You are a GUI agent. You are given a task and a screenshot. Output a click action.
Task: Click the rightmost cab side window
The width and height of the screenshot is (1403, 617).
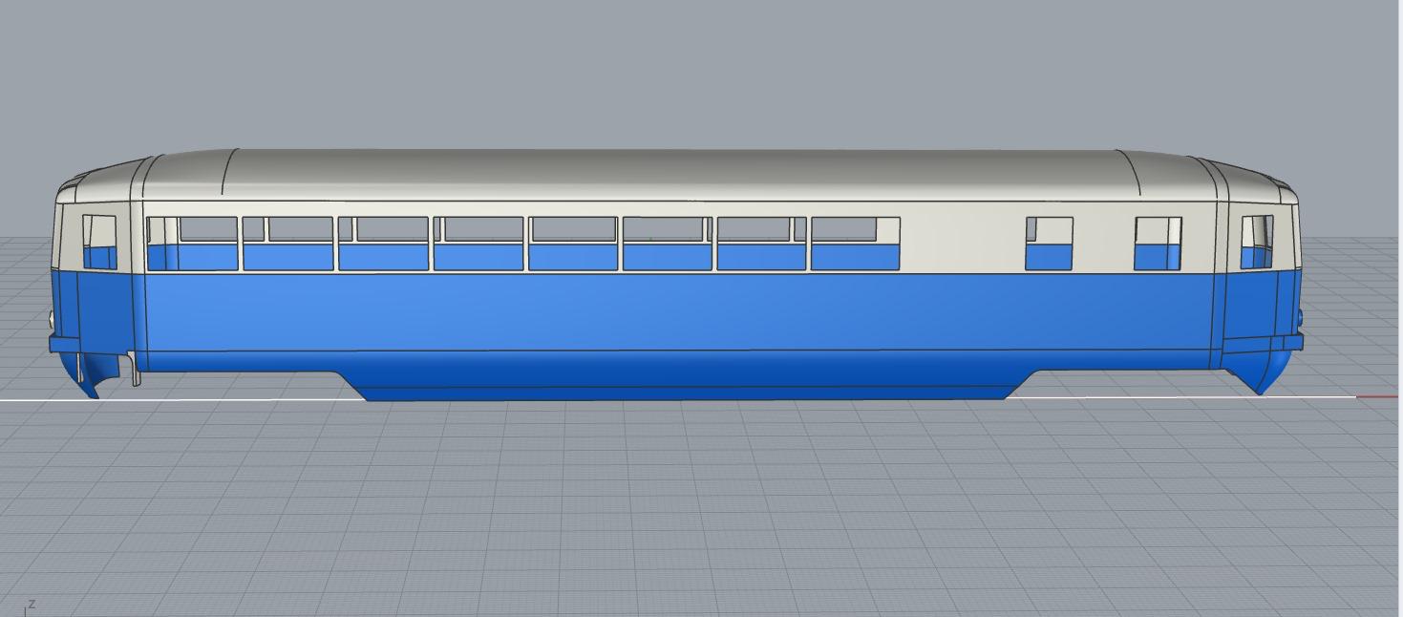click(1257, 243)
